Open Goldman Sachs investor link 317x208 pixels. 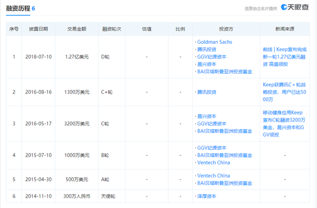click(215, 42)
